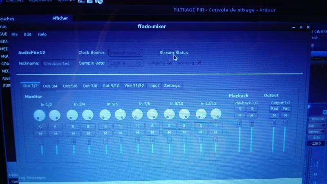Open the File menu in ffado-mixer
This screenshot has height=184, width=327.
(x=14, y=34)
